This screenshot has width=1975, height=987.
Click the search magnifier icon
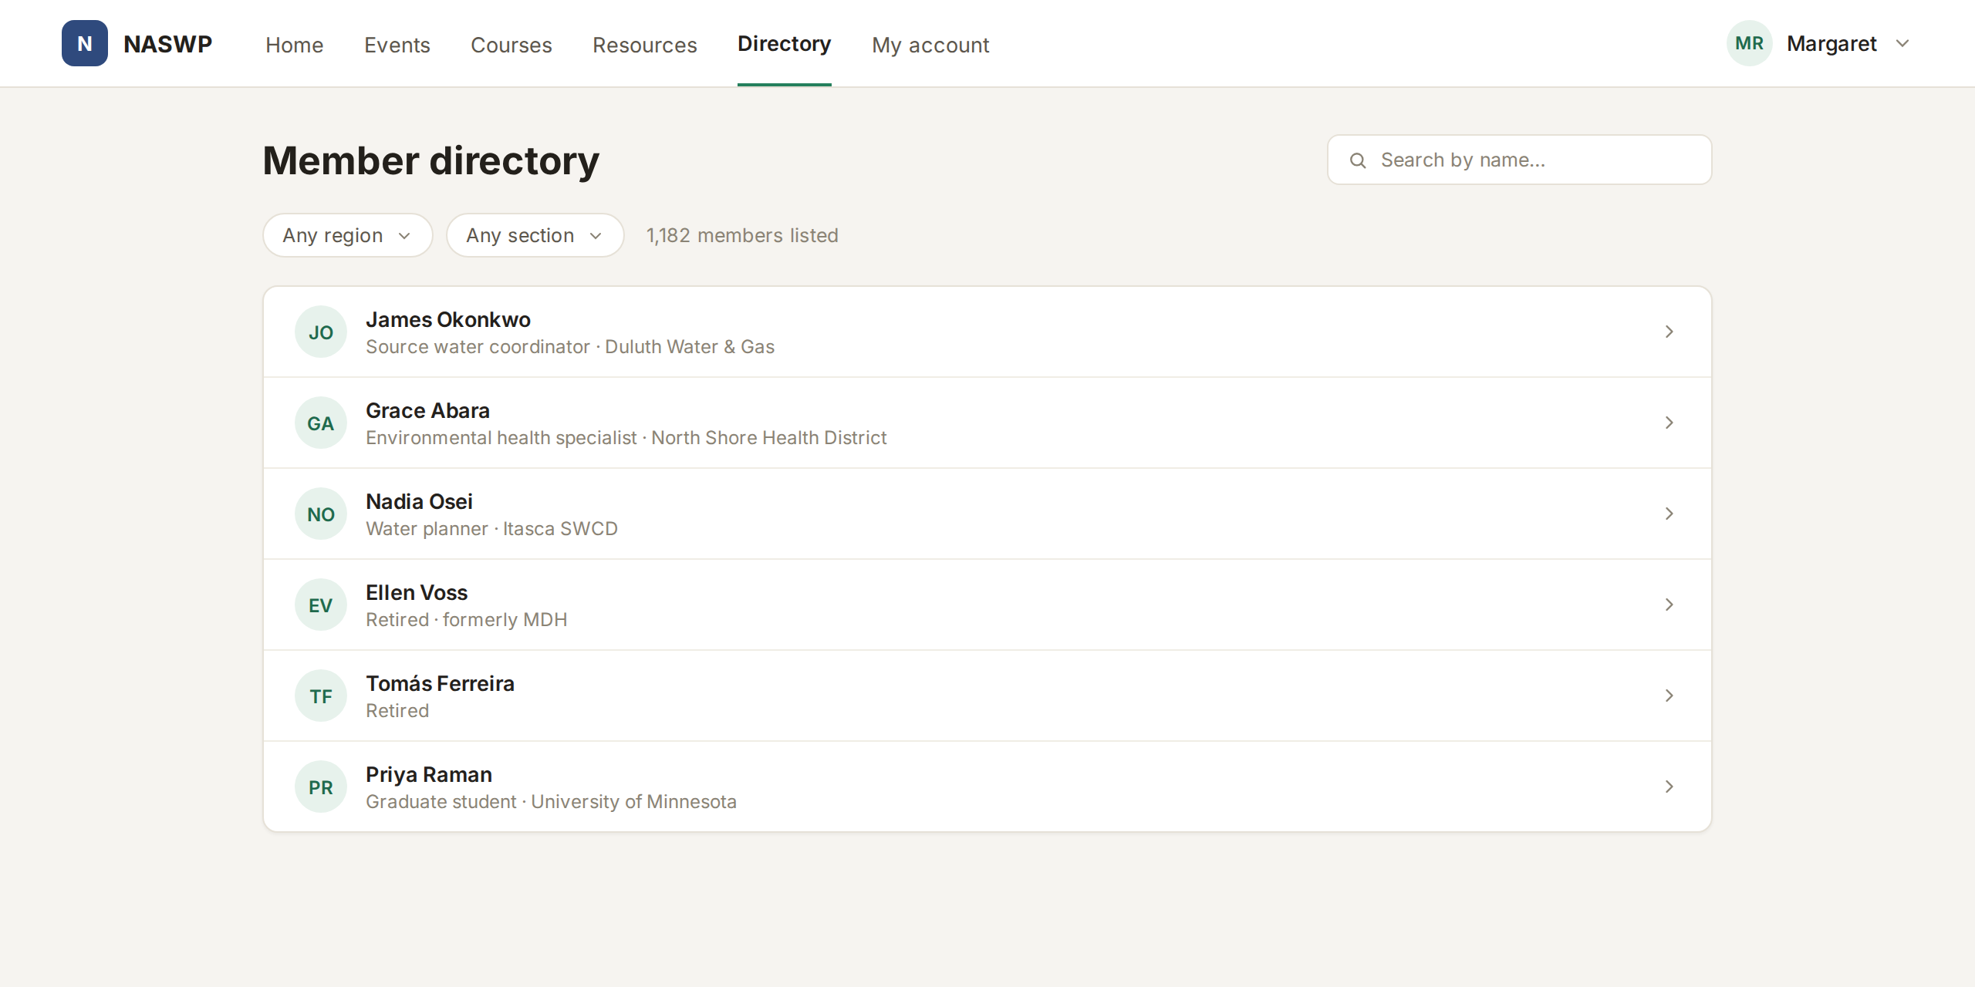point(1358,160)
